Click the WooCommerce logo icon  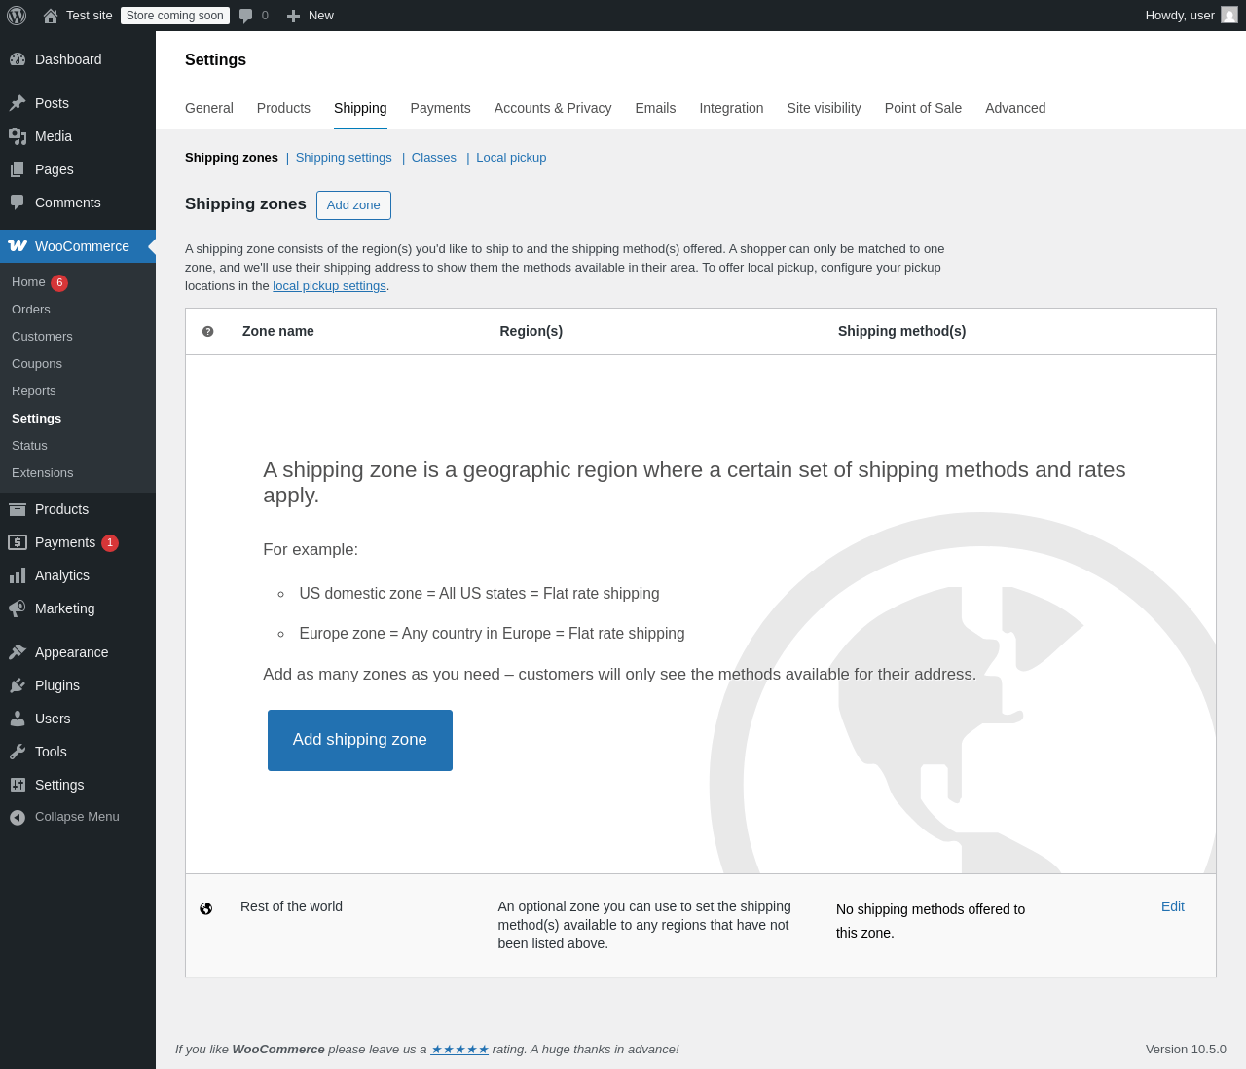(x=18, y=246)
